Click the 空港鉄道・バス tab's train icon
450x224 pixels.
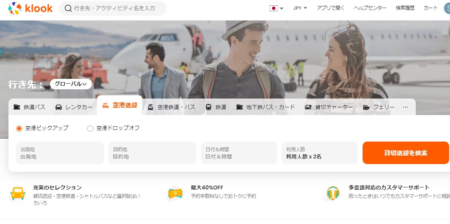point(150,107)
